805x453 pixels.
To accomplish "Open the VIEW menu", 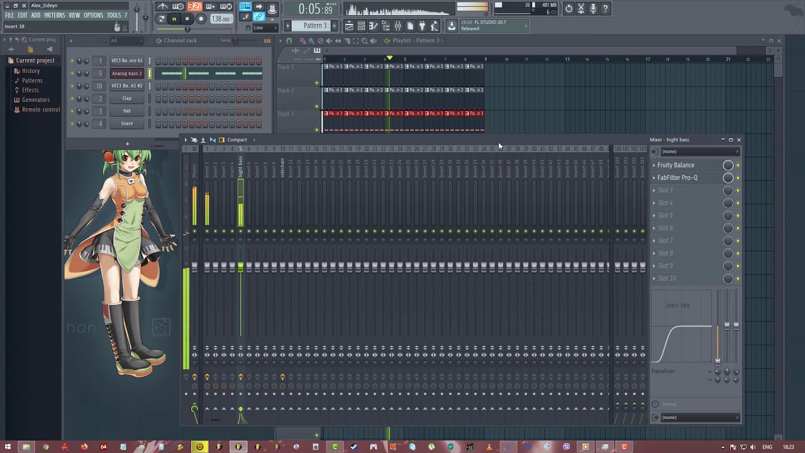I will 74,15.
